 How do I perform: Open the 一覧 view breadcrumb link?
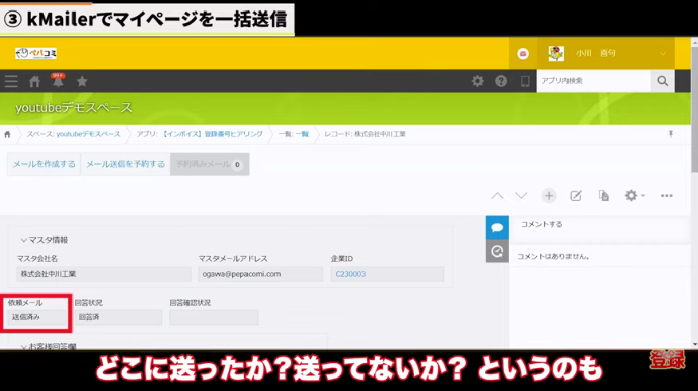pyautogui.click(x=302, y=134)
